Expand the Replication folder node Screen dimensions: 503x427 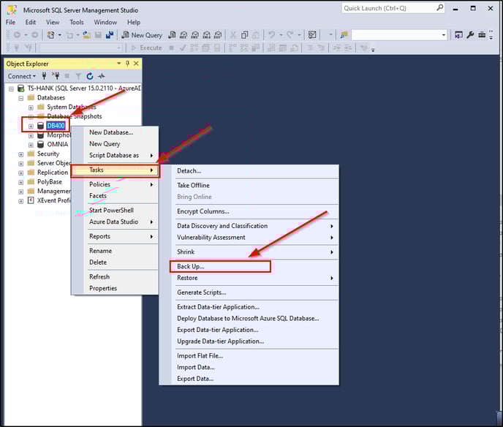click(21, 173)
